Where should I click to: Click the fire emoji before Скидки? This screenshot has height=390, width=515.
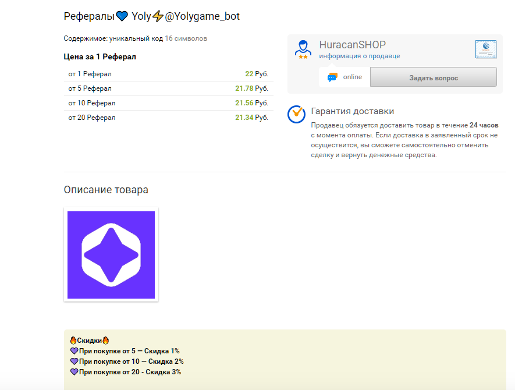point(73,341)
